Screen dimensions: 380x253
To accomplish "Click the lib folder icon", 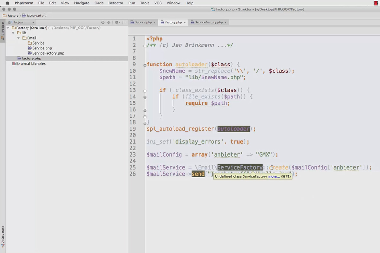I will coord(19,33).
